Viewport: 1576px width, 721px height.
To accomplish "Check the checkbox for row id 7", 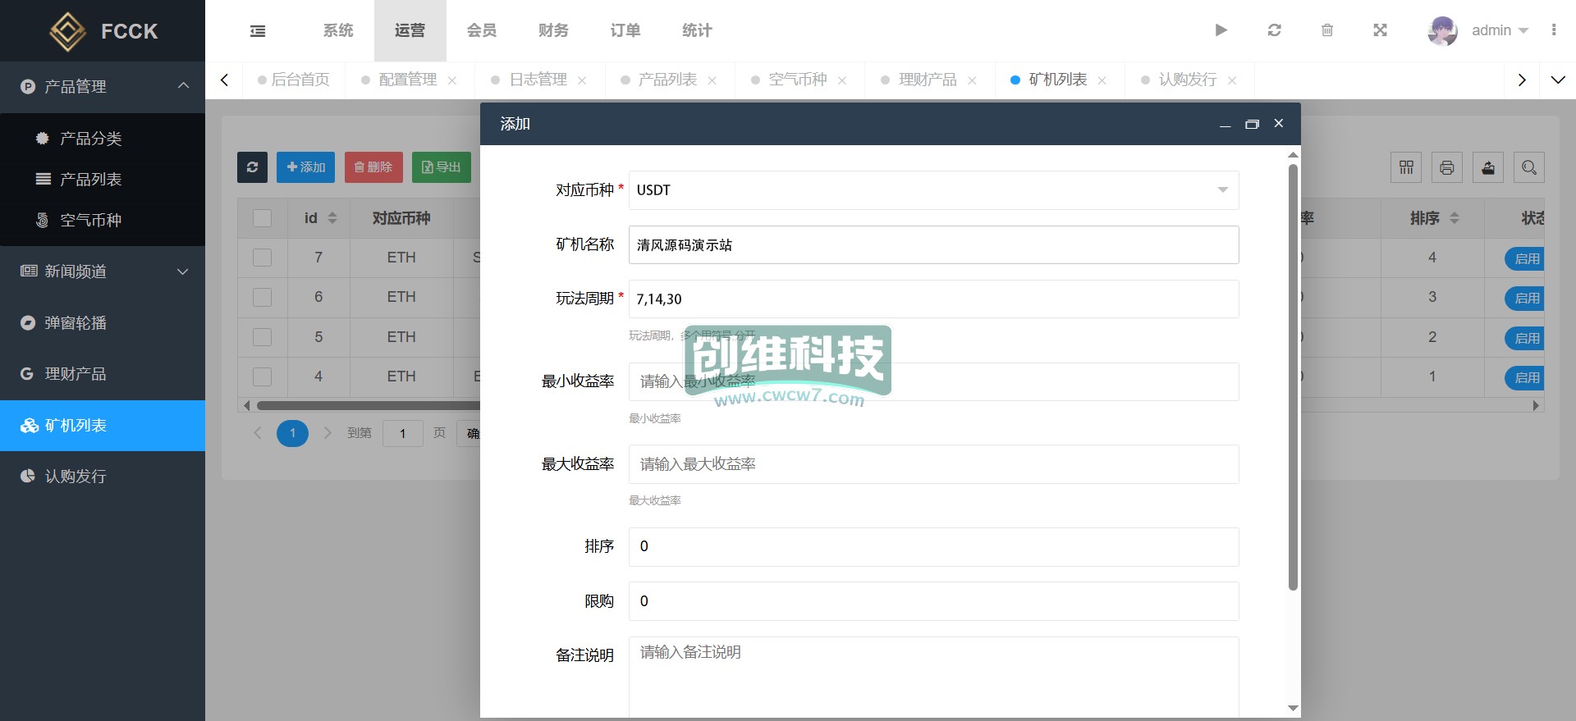I will [x=262, y=258].
